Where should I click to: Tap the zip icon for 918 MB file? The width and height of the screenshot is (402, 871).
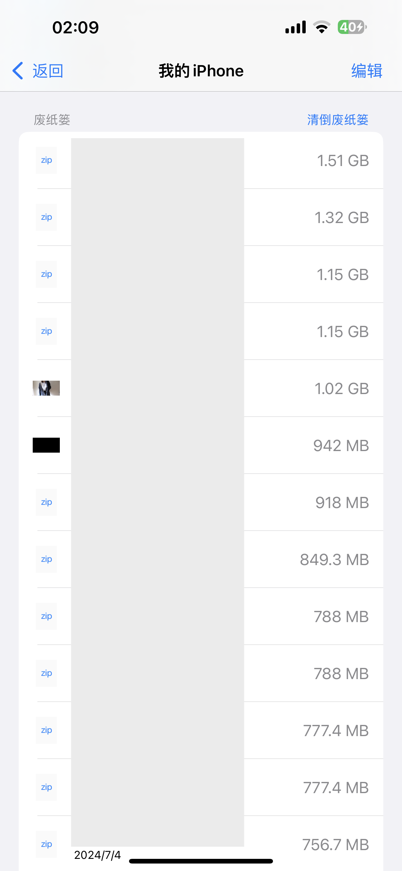(x=46, y=502)
